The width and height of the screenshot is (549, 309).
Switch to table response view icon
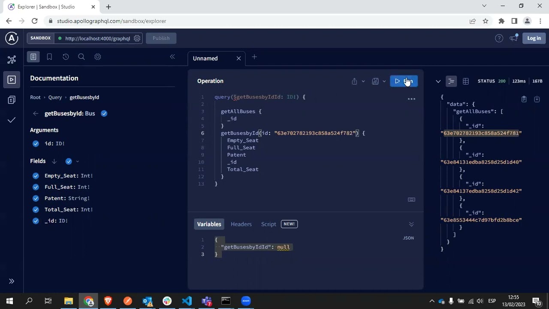(x=466, y=81)
